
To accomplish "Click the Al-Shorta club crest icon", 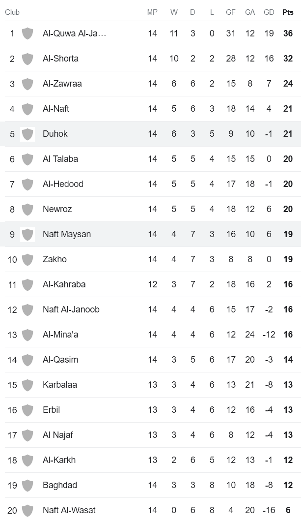I will click(x=27, y=59).
